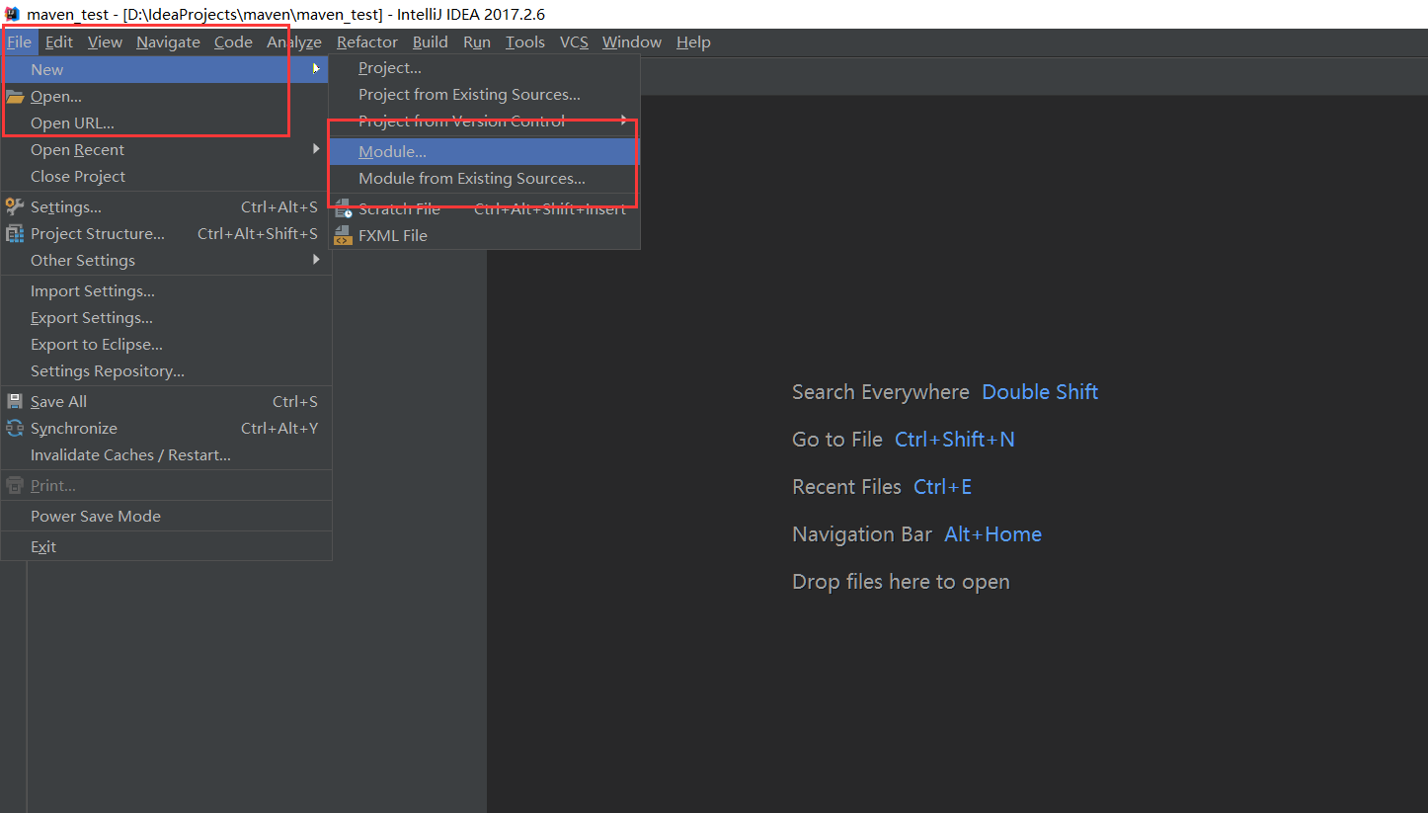The image size is (1428, 813).
Task: Choose Export Settings...
Action: coord(165,317)
